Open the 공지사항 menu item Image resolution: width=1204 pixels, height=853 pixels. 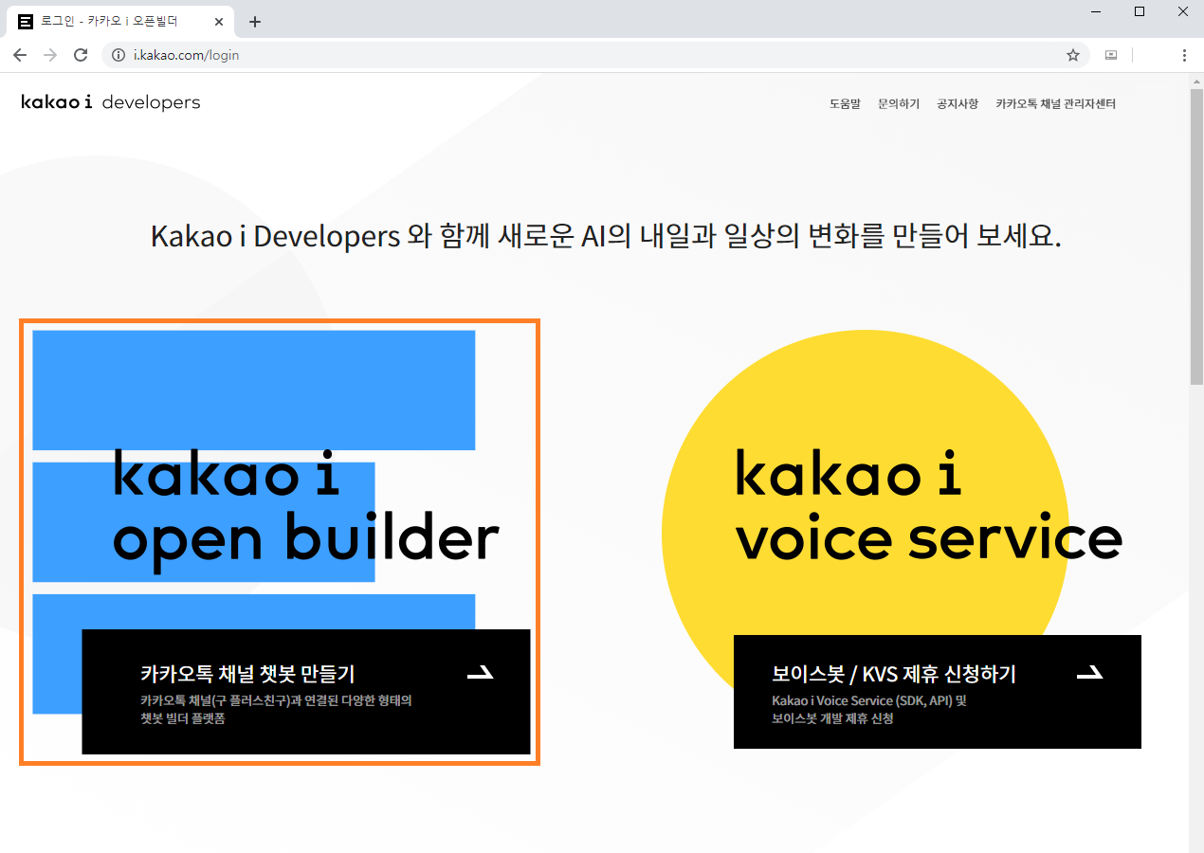coord(958,103)
